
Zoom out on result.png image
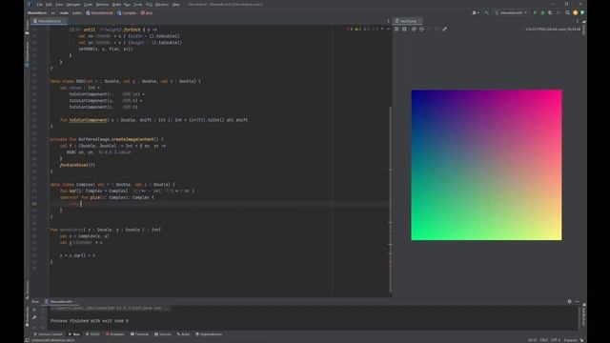(x=421, y=30)
